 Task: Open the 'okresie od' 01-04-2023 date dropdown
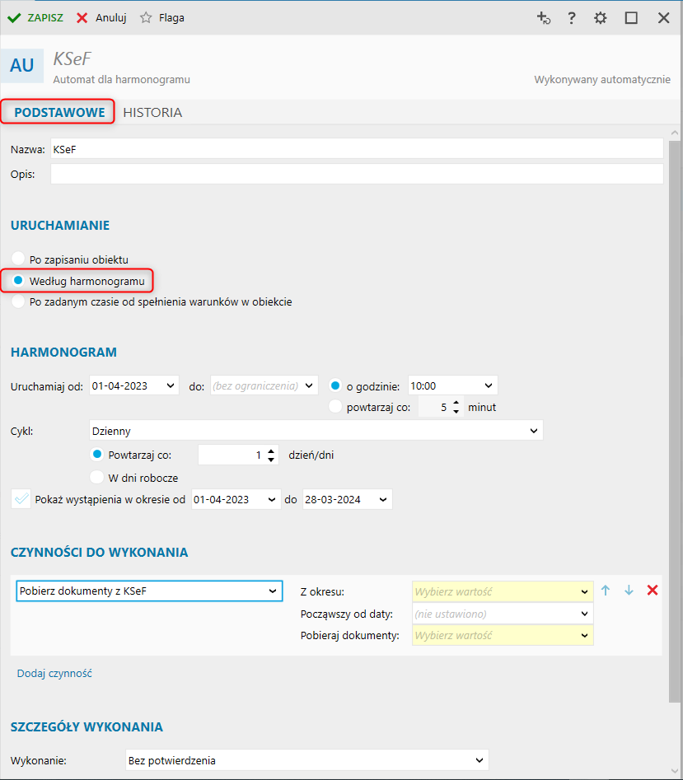(272, 499)
